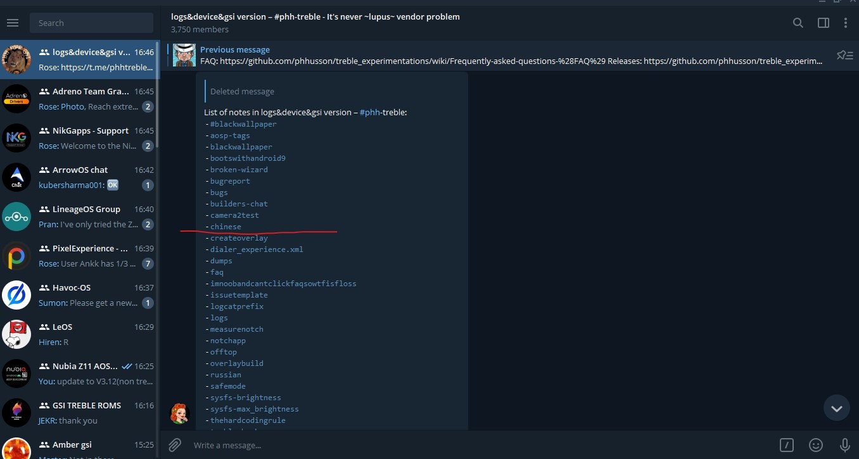Open the bot commands slash icon
Image resolution: width=859 pixels, height=459 pixels.
(x=787, y=445)
